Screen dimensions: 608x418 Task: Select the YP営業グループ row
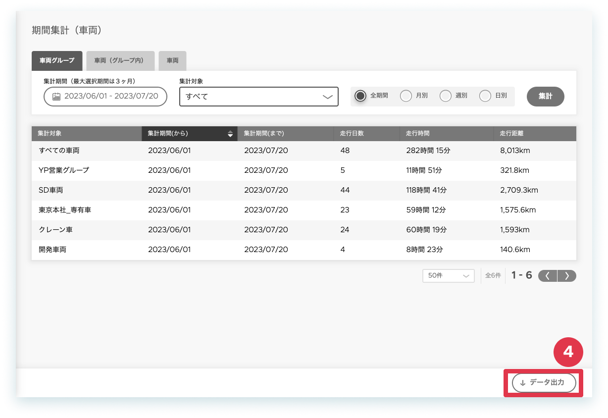coord(304,170)
